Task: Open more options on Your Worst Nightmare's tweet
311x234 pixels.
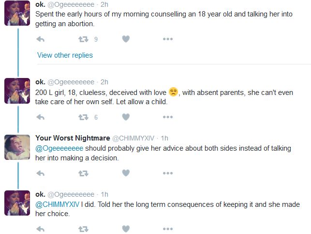Action: (x=168, y=173)
